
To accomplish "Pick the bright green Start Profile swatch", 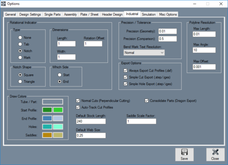I will click(58, 110).
